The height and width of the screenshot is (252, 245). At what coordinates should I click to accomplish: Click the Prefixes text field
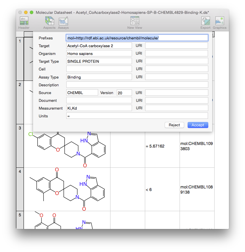click(x=137, y=38)
